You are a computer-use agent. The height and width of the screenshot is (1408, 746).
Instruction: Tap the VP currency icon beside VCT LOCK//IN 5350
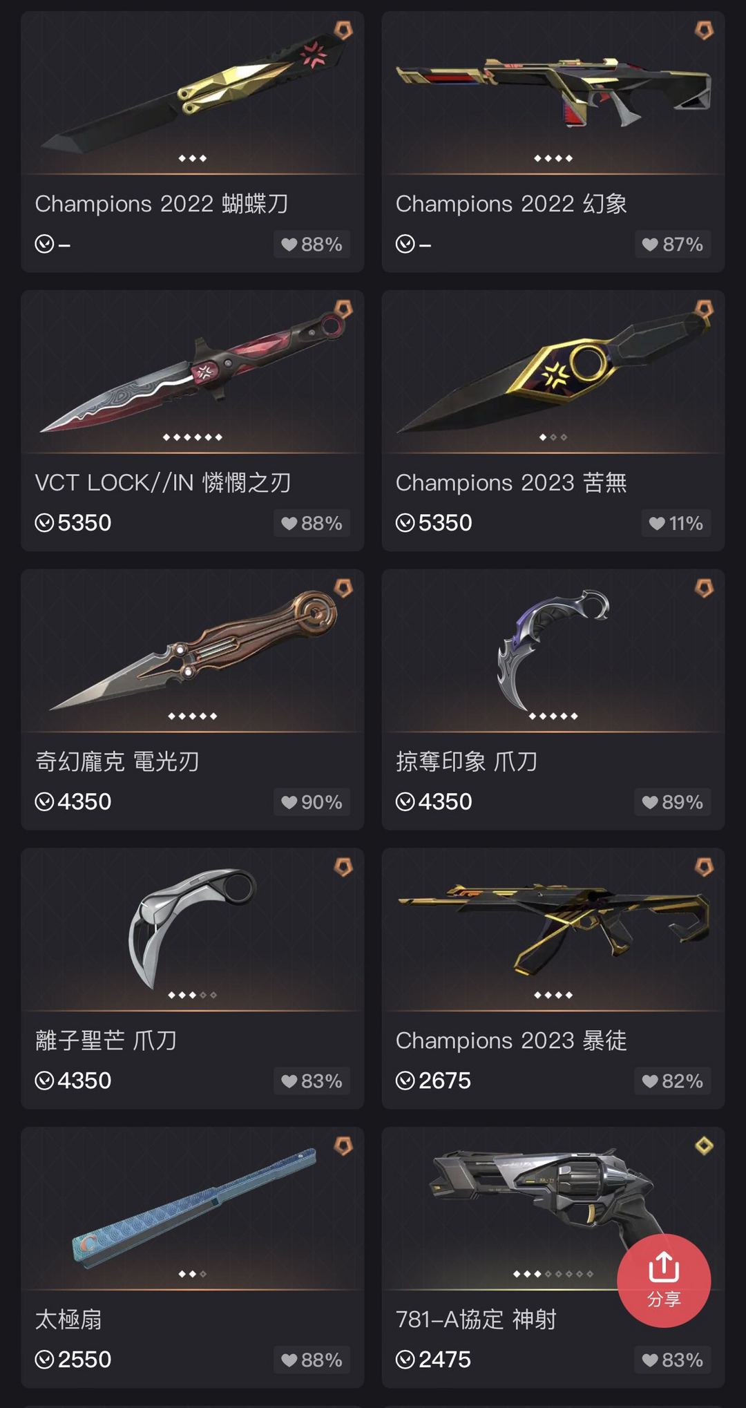click(44, 523)
